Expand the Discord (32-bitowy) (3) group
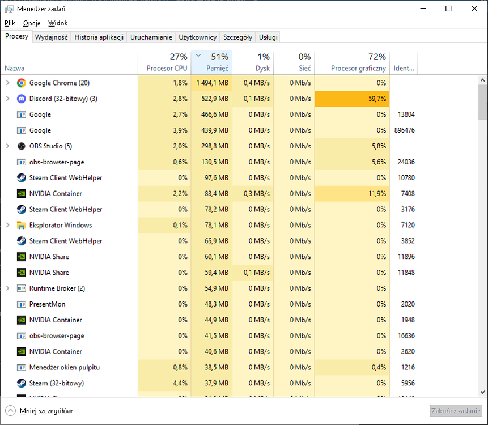 8,99
